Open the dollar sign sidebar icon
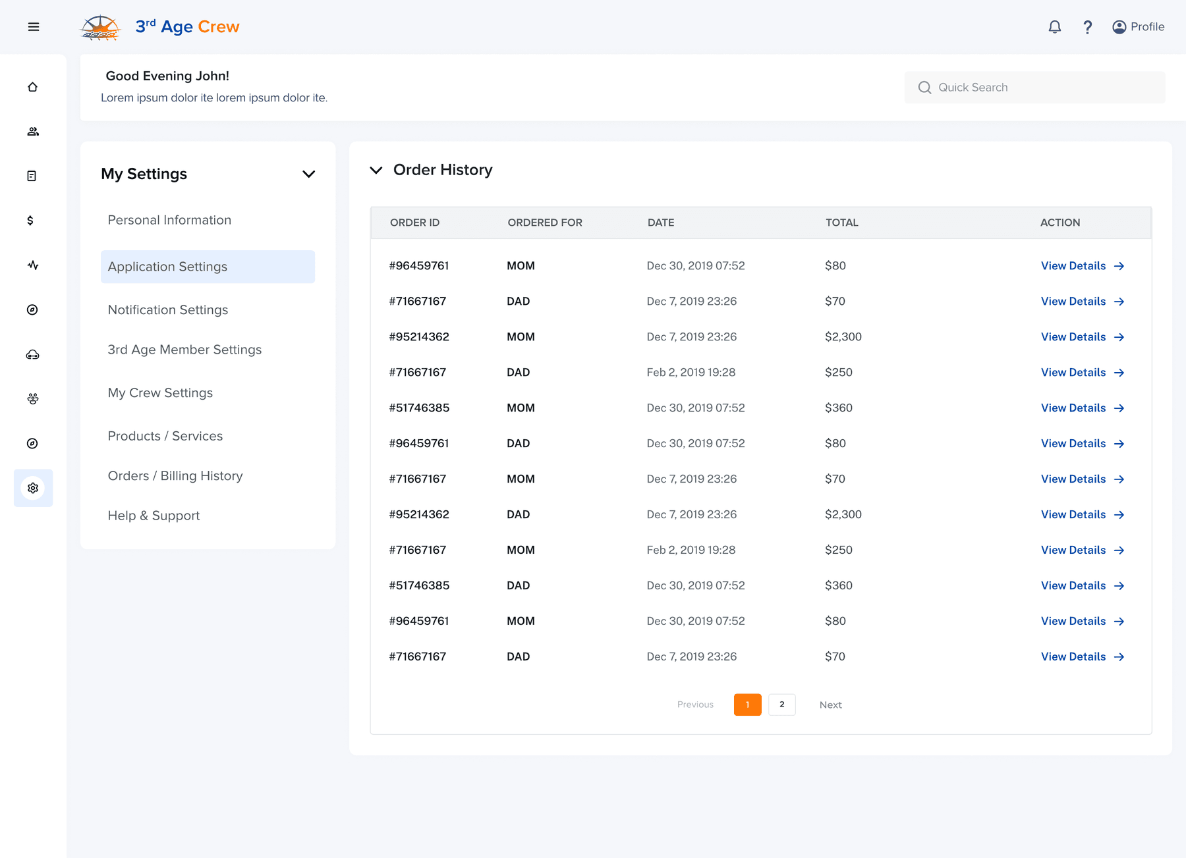Image resolution: width=1186 pixels, height=858 pixels. coord(30,221)
